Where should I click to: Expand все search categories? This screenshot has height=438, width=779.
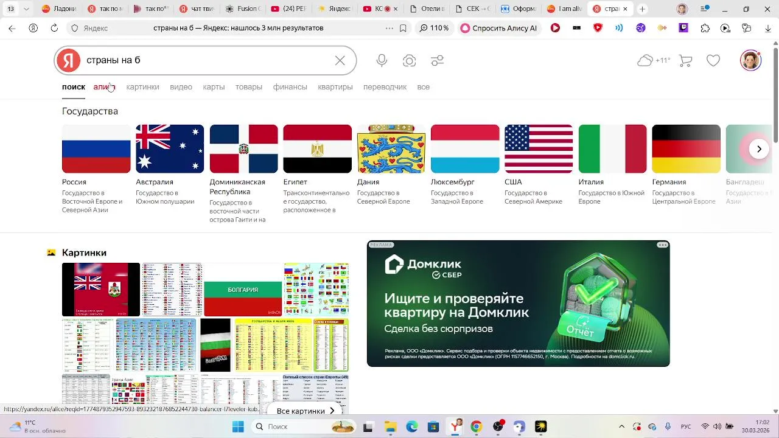click(x=424, y=87)
